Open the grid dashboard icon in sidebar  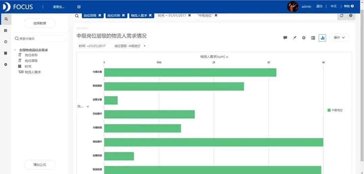point(6,30)
